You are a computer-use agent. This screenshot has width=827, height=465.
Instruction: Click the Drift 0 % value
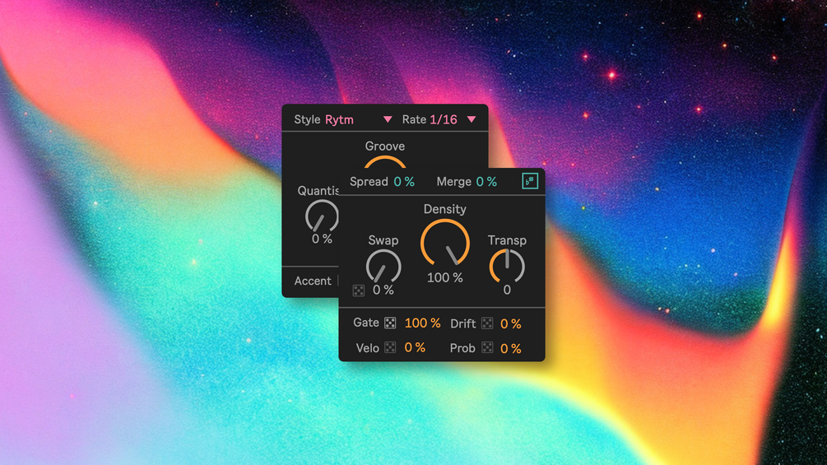pos(510,323)
